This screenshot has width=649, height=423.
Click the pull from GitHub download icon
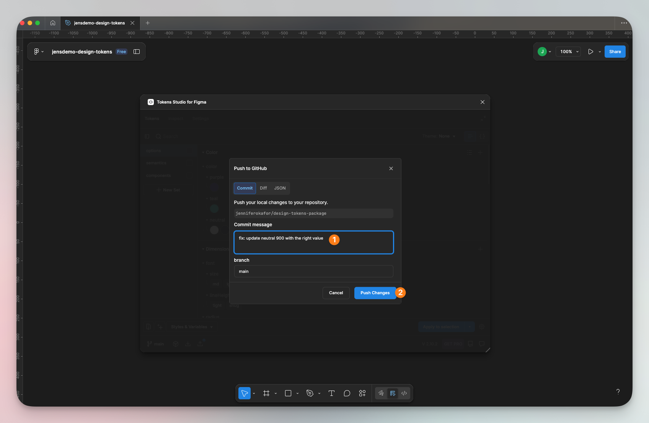click(188, 344)
